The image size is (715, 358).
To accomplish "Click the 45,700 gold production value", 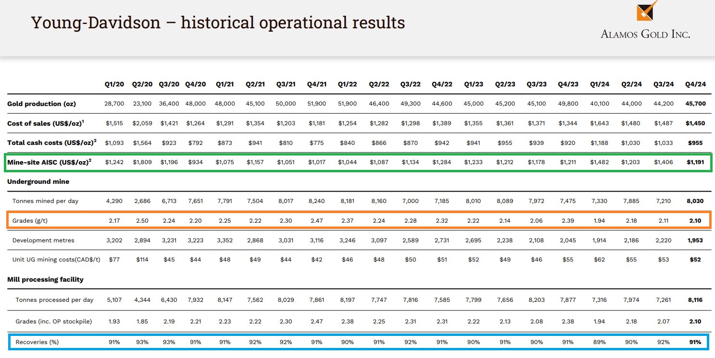I will [x=696, y=104].
